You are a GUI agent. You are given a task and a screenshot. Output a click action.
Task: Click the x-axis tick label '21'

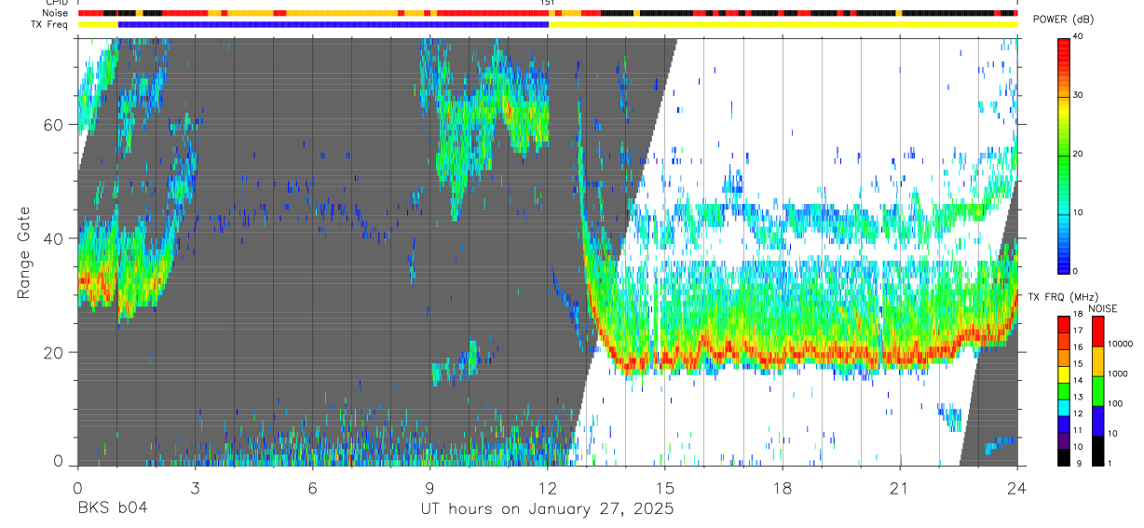pos(900,489)
